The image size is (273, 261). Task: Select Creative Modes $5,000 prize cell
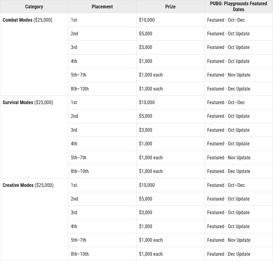click(x=170, y=199)
